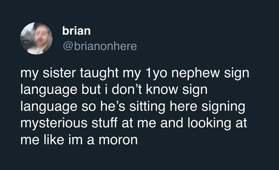Click the word "sitting" in third line
This screenshot has width=279, height=170.
pyautogui.click(x=147, y=107)
